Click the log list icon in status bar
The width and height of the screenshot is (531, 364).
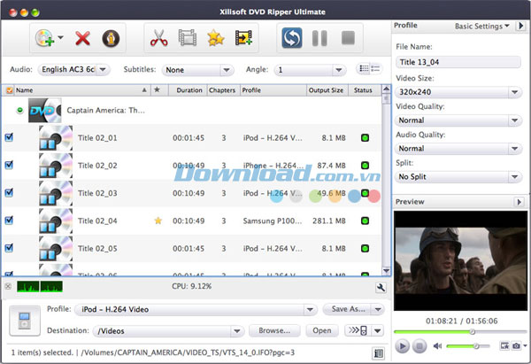pyautogui.click(x=378, y=353)
